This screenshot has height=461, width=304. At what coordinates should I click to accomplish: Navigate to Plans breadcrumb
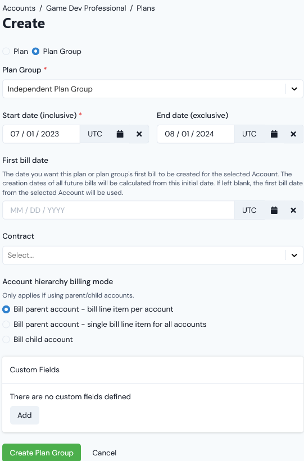tap(146, 8)
